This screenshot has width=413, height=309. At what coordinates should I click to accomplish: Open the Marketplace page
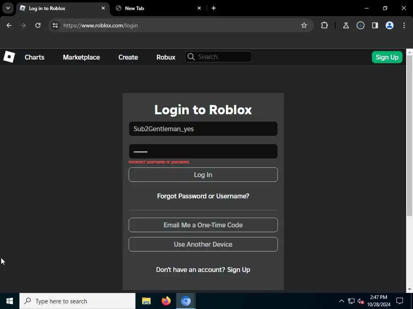[x=81, y=57]
